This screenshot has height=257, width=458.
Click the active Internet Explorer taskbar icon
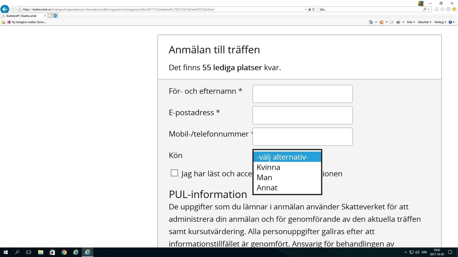coord(88,252)
